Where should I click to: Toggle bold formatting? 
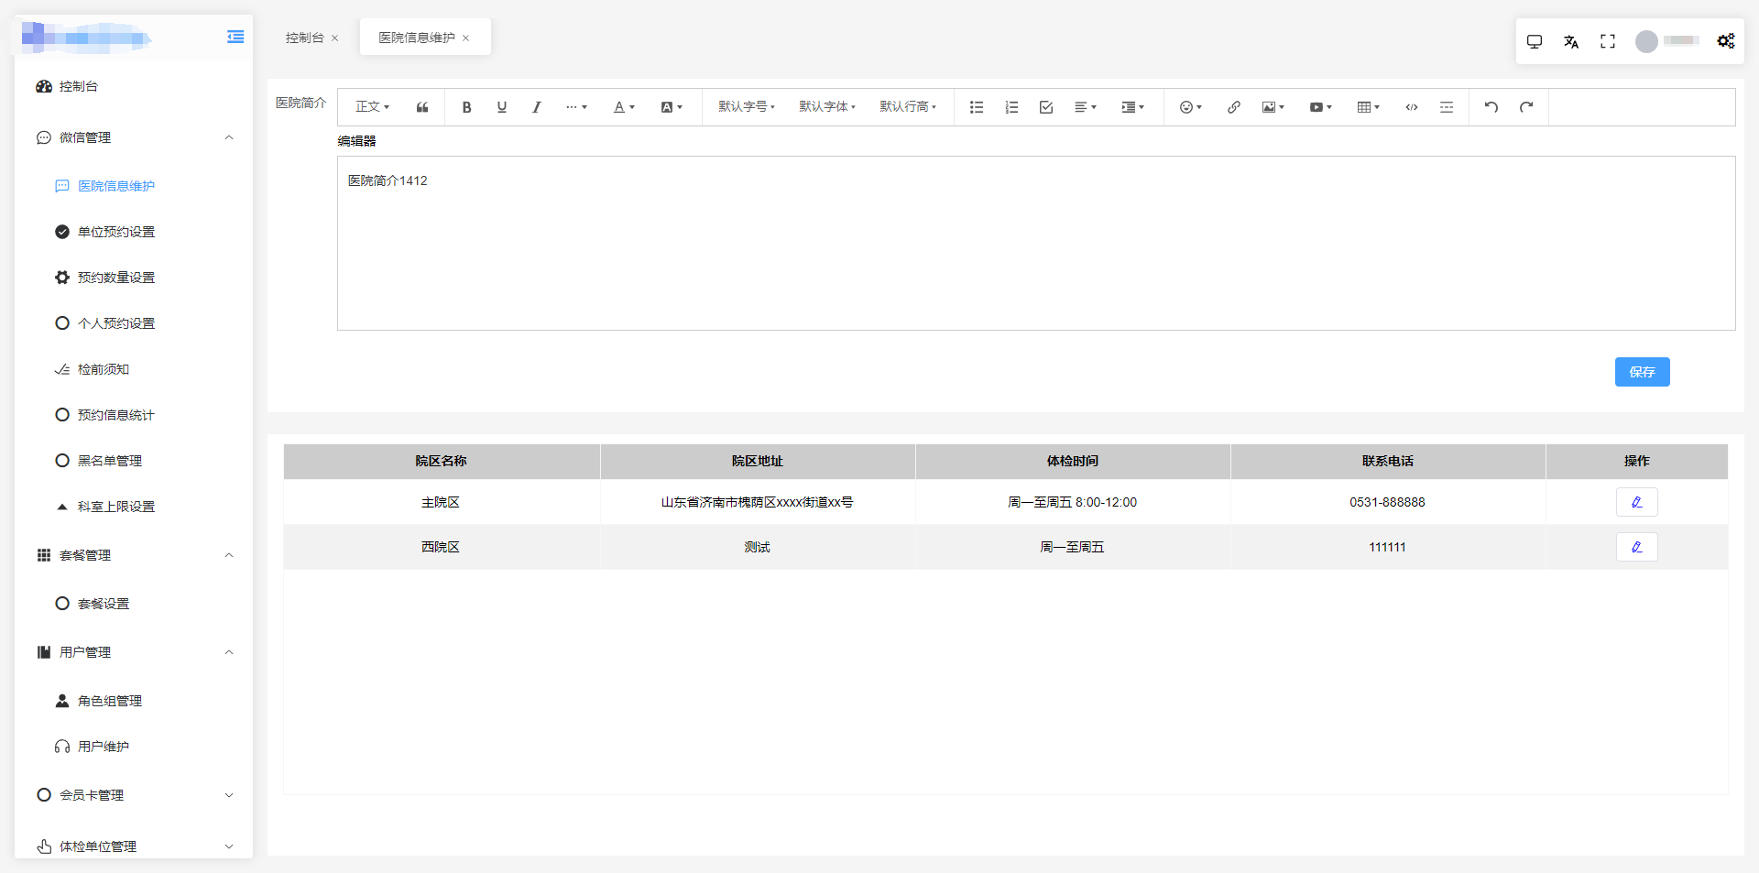pyautogui.click(x=466, y=107)
